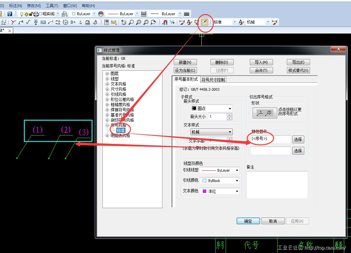Viewport: 351px width, 253px height.
Task: Click the 取消 button
Action: tap(273, 221)
